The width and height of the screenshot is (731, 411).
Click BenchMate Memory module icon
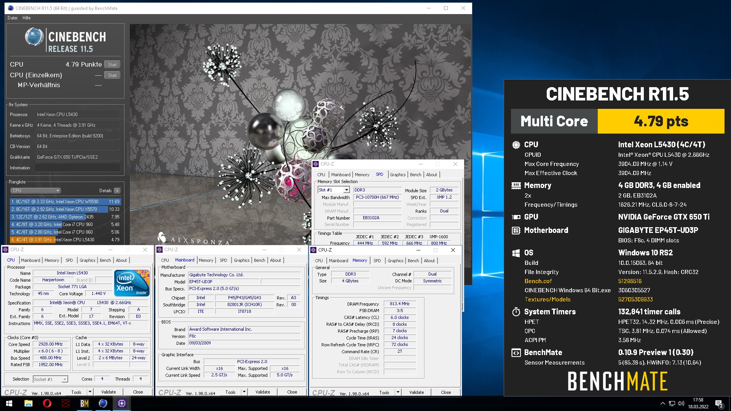point(516,185)
